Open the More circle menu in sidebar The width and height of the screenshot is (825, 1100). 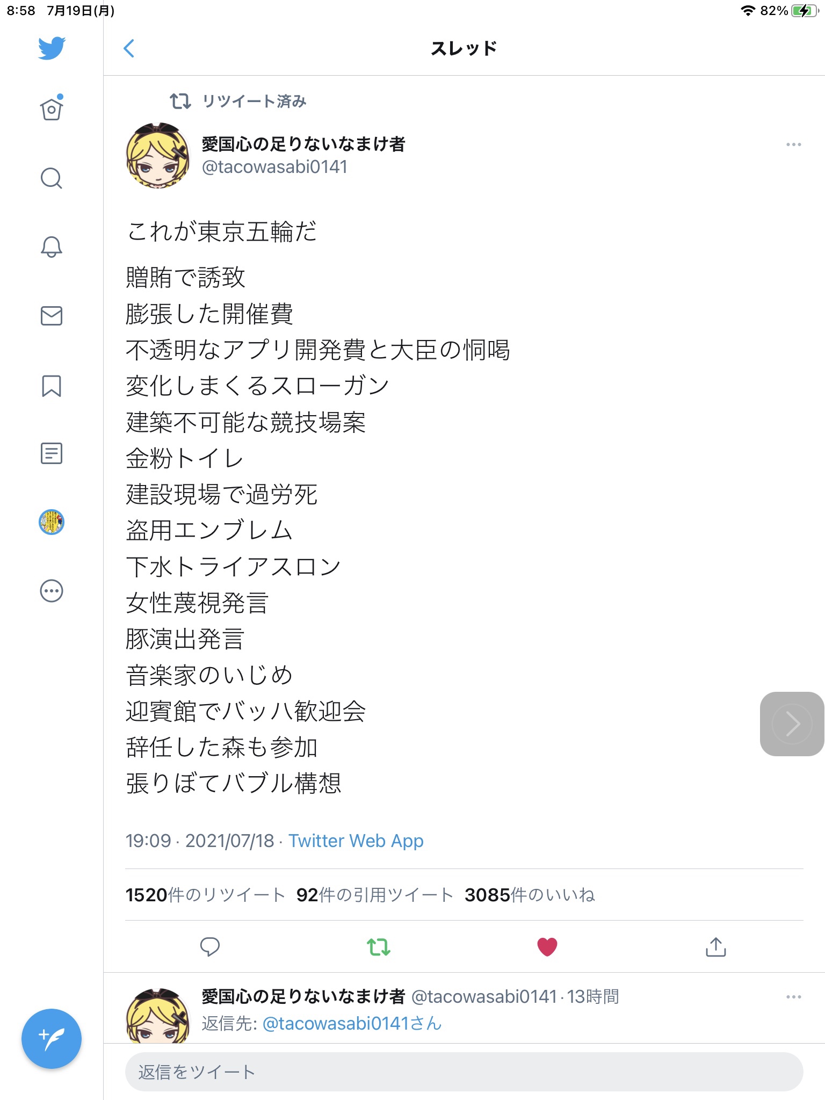pyautogui.click(x=52, y=591)
